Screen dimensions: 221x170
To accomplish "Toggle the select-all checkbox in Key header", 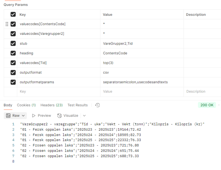I will click(x=13, y=14).
